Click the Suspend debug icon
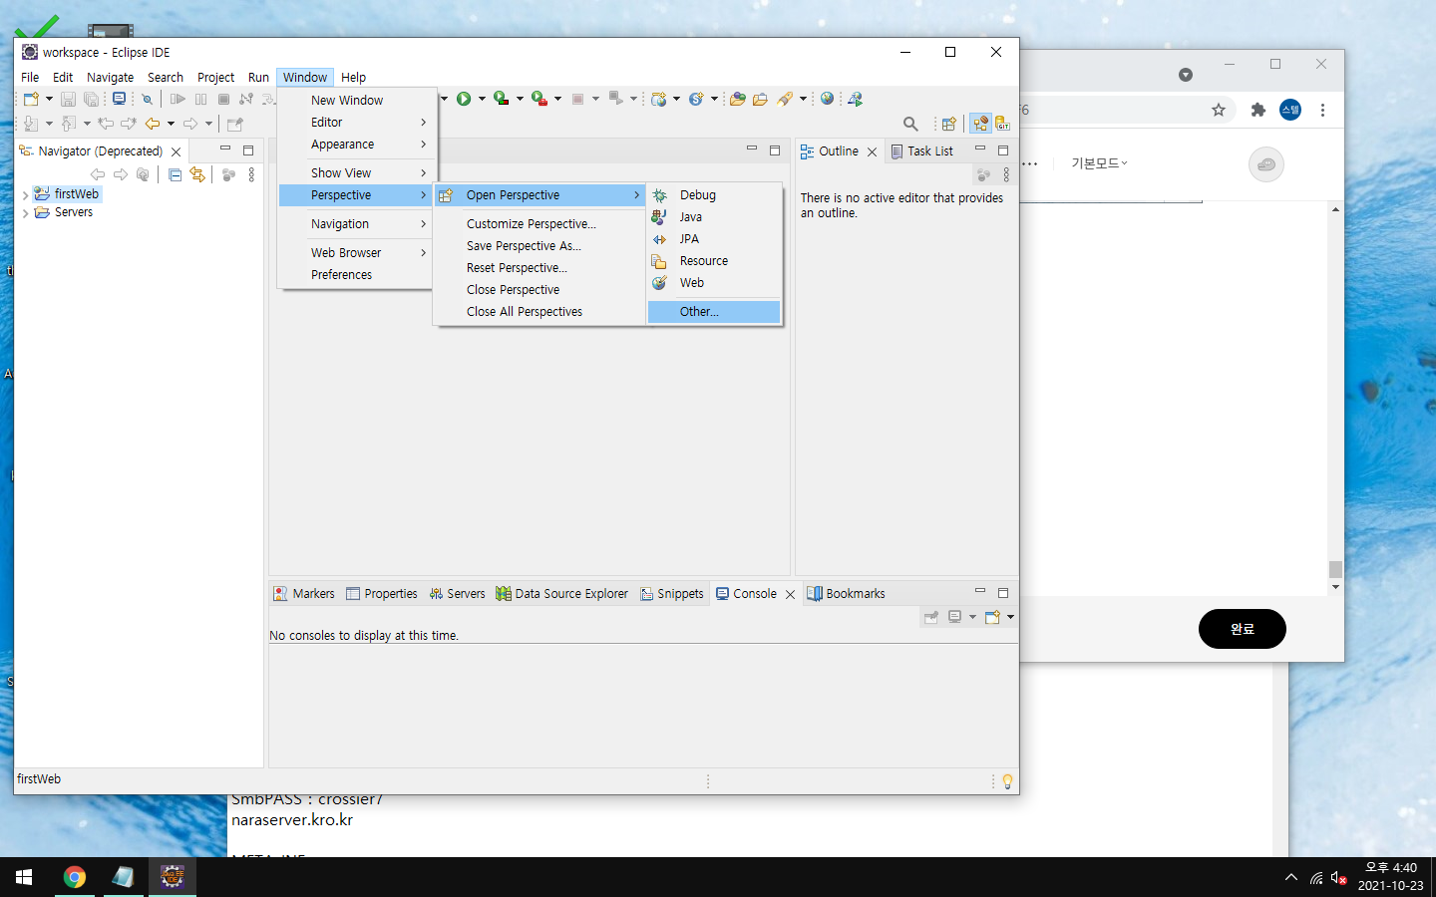The height and width of the screenshot is (897, 1436). tap(201, 99)
